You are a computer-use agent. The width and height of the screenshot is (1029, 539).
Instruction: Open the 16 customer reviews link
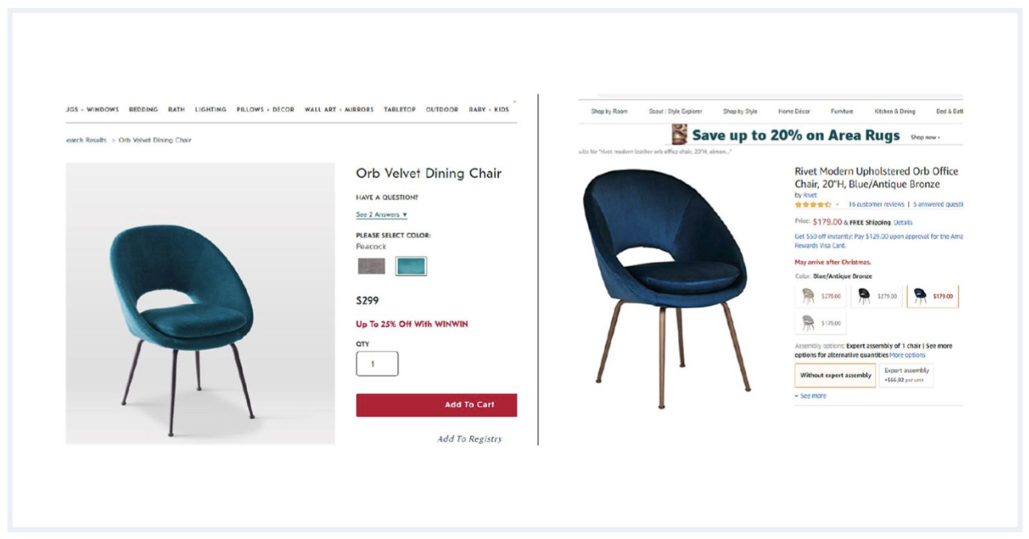click(876, 205)
